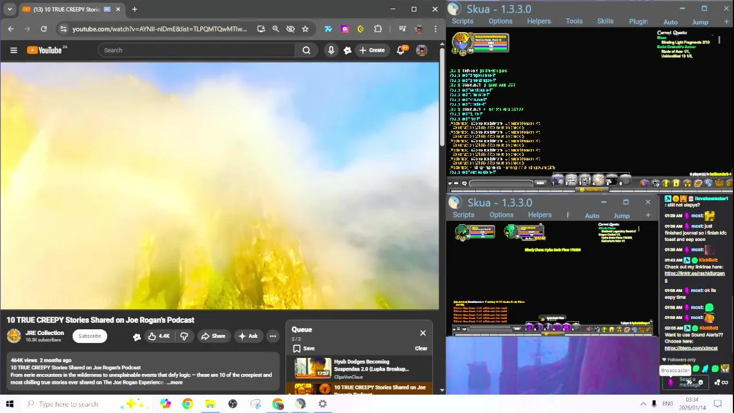Open Tools menu in top Skua window

click(574, 21)
